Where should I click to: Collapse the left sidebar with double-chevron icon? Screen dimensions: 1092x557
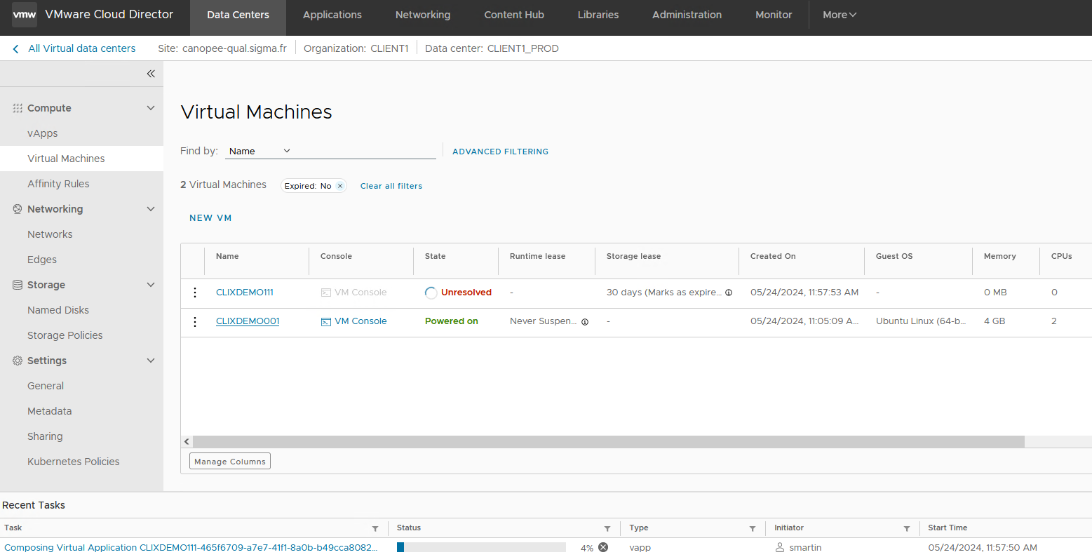(151, 74)
